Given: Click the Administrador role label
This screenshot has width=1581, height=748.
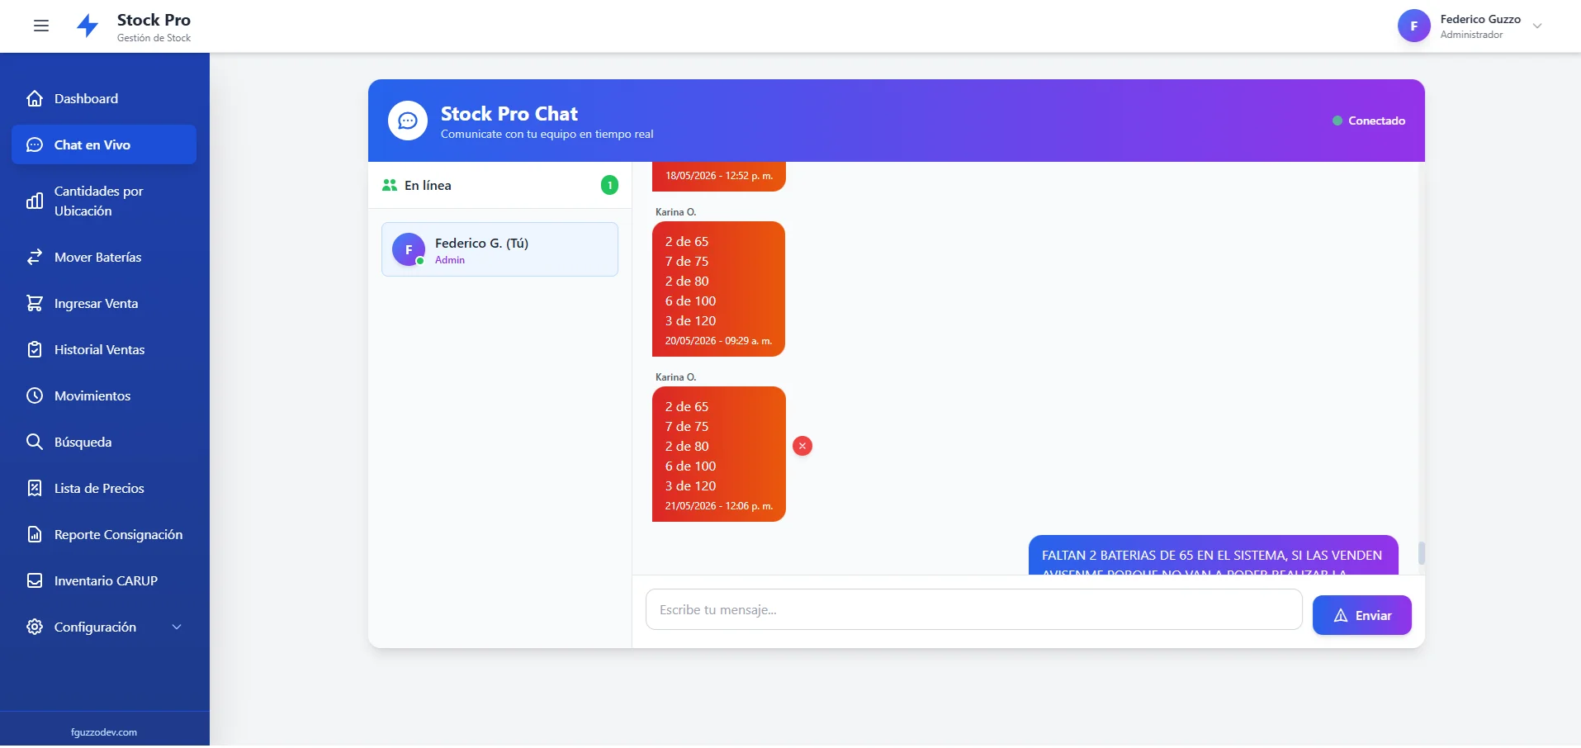Looking at the screenshot, I should point(1471,35).
